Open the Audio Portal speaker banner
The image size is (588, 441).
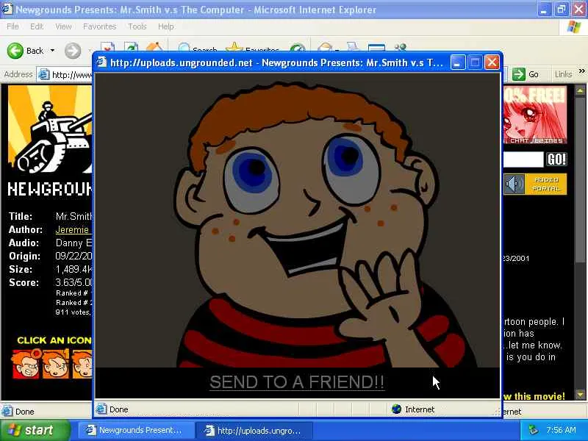click(x=535, y=184)
